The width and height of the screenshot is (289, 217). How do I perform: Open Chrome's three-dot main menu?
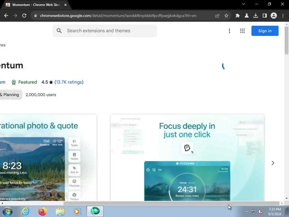point(283,16)
